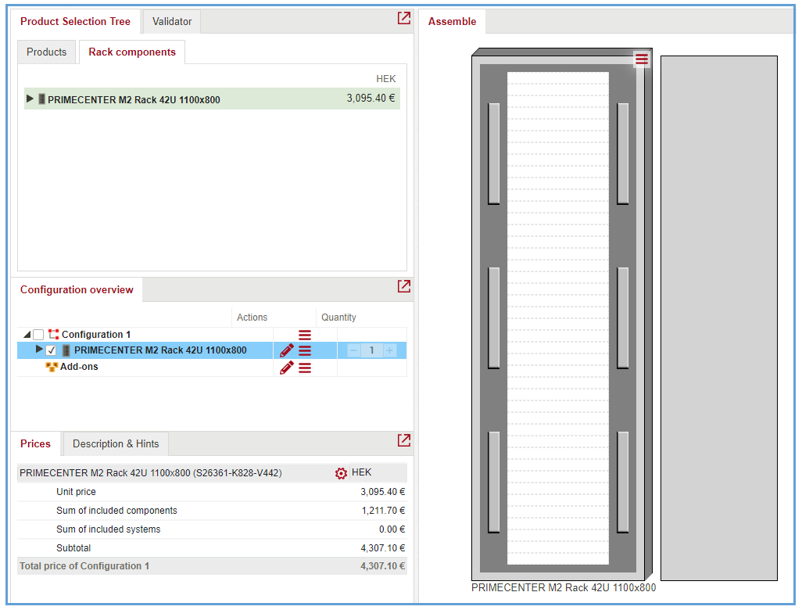802x610 pixels.
Task: Increase rack quantity with plus button
Action: pos(390,350)
